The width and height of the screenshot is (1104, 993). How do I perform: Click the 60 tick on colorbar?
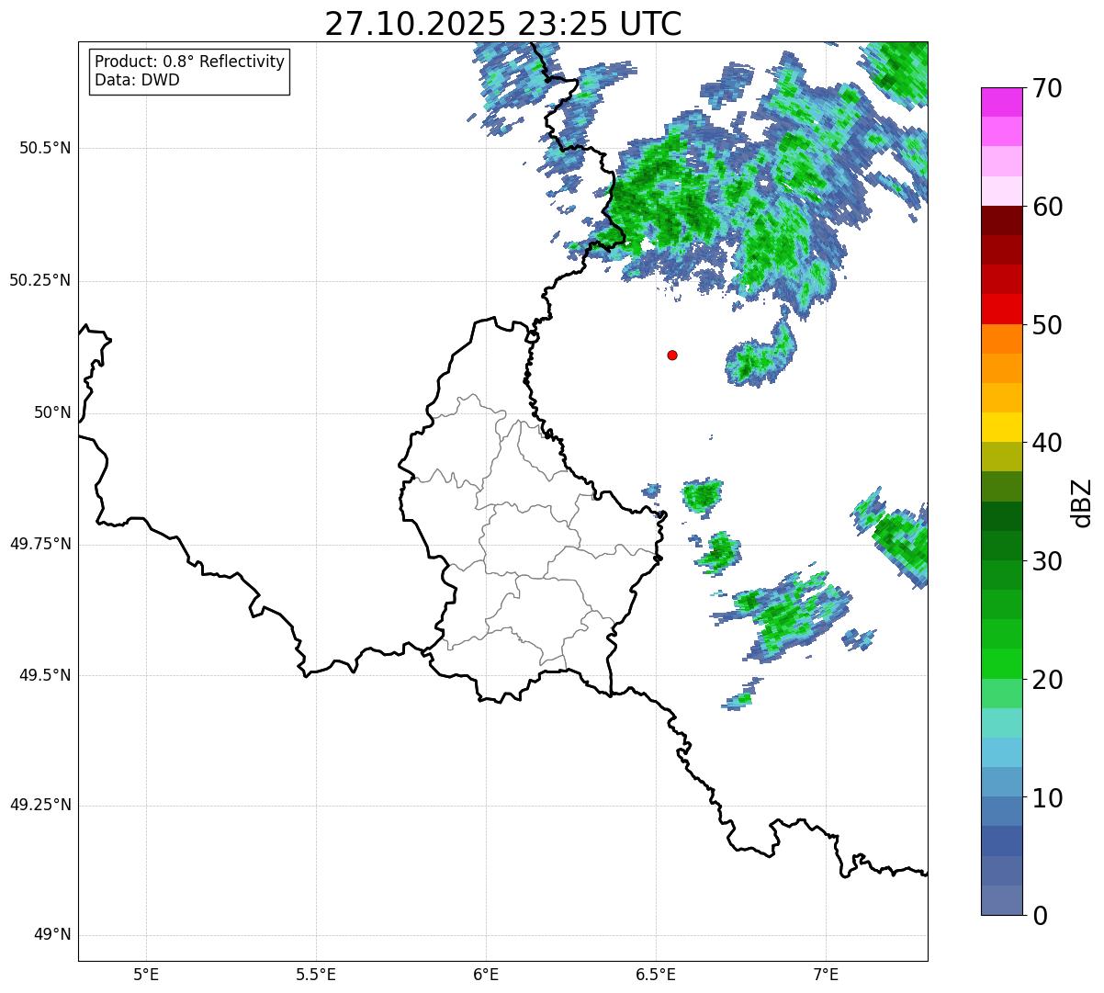click(1047, 207)
